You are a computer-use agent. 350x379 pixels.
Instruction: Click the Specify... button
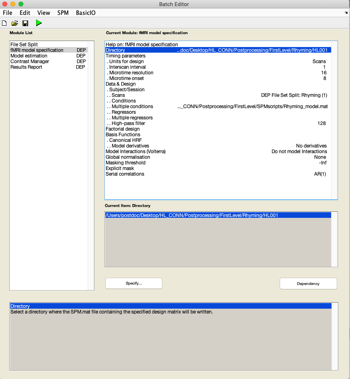coord(134,283)
